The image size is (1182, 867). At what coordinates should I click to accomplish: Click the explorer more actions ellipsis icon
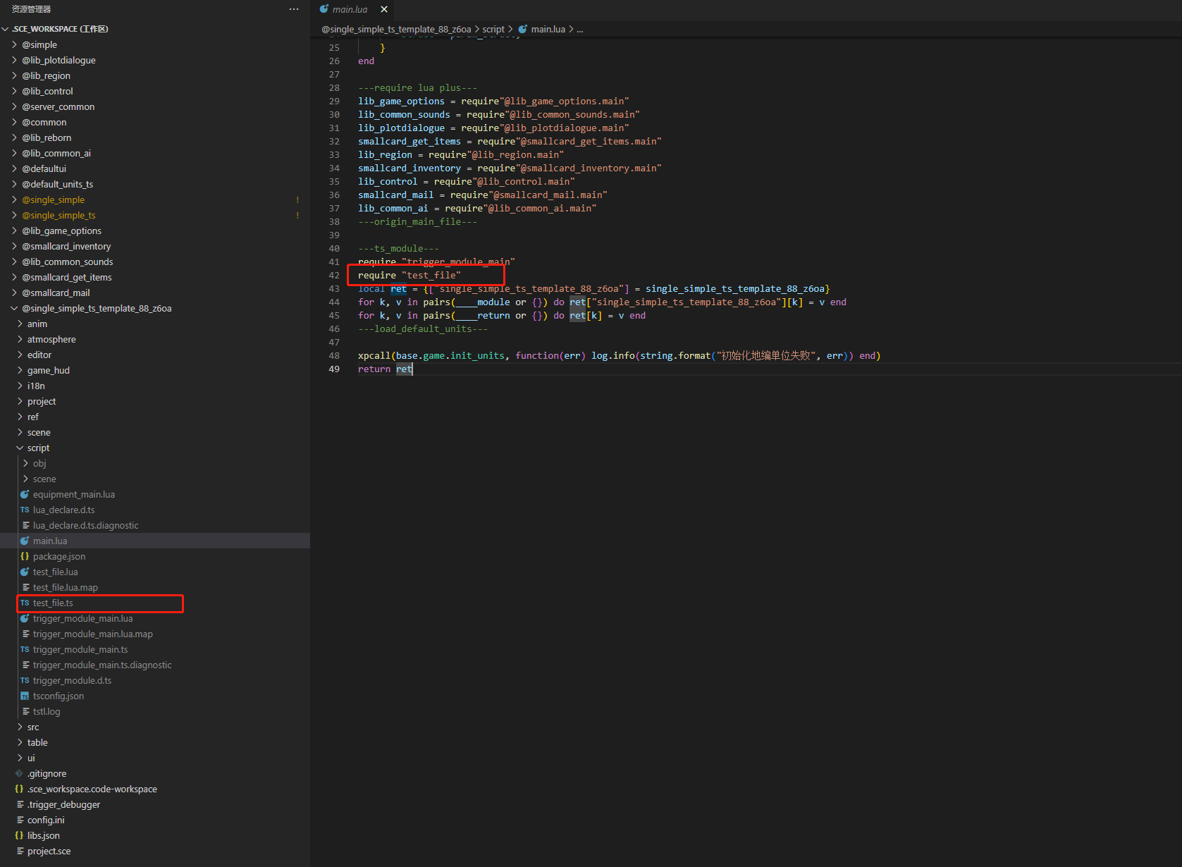tap(294, 9)
